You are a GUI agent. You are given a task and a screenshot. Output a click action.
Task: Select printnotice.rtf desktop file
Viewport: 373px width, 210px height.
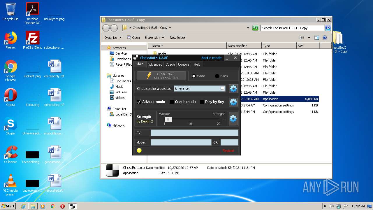click(54, 97)
